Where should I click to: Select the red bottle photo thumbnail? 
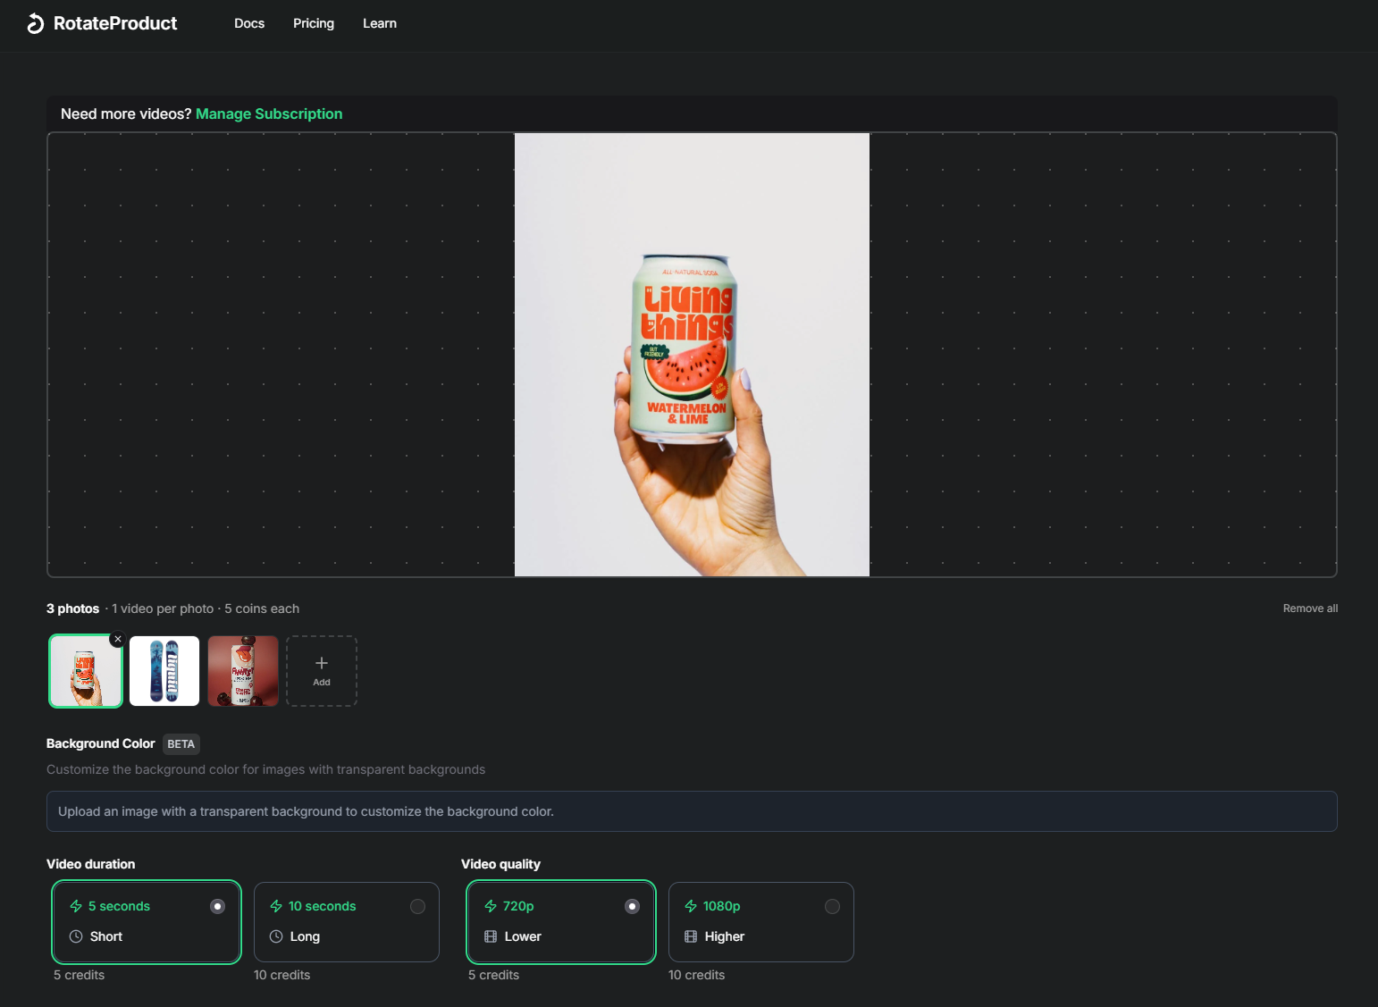[243, 671]
